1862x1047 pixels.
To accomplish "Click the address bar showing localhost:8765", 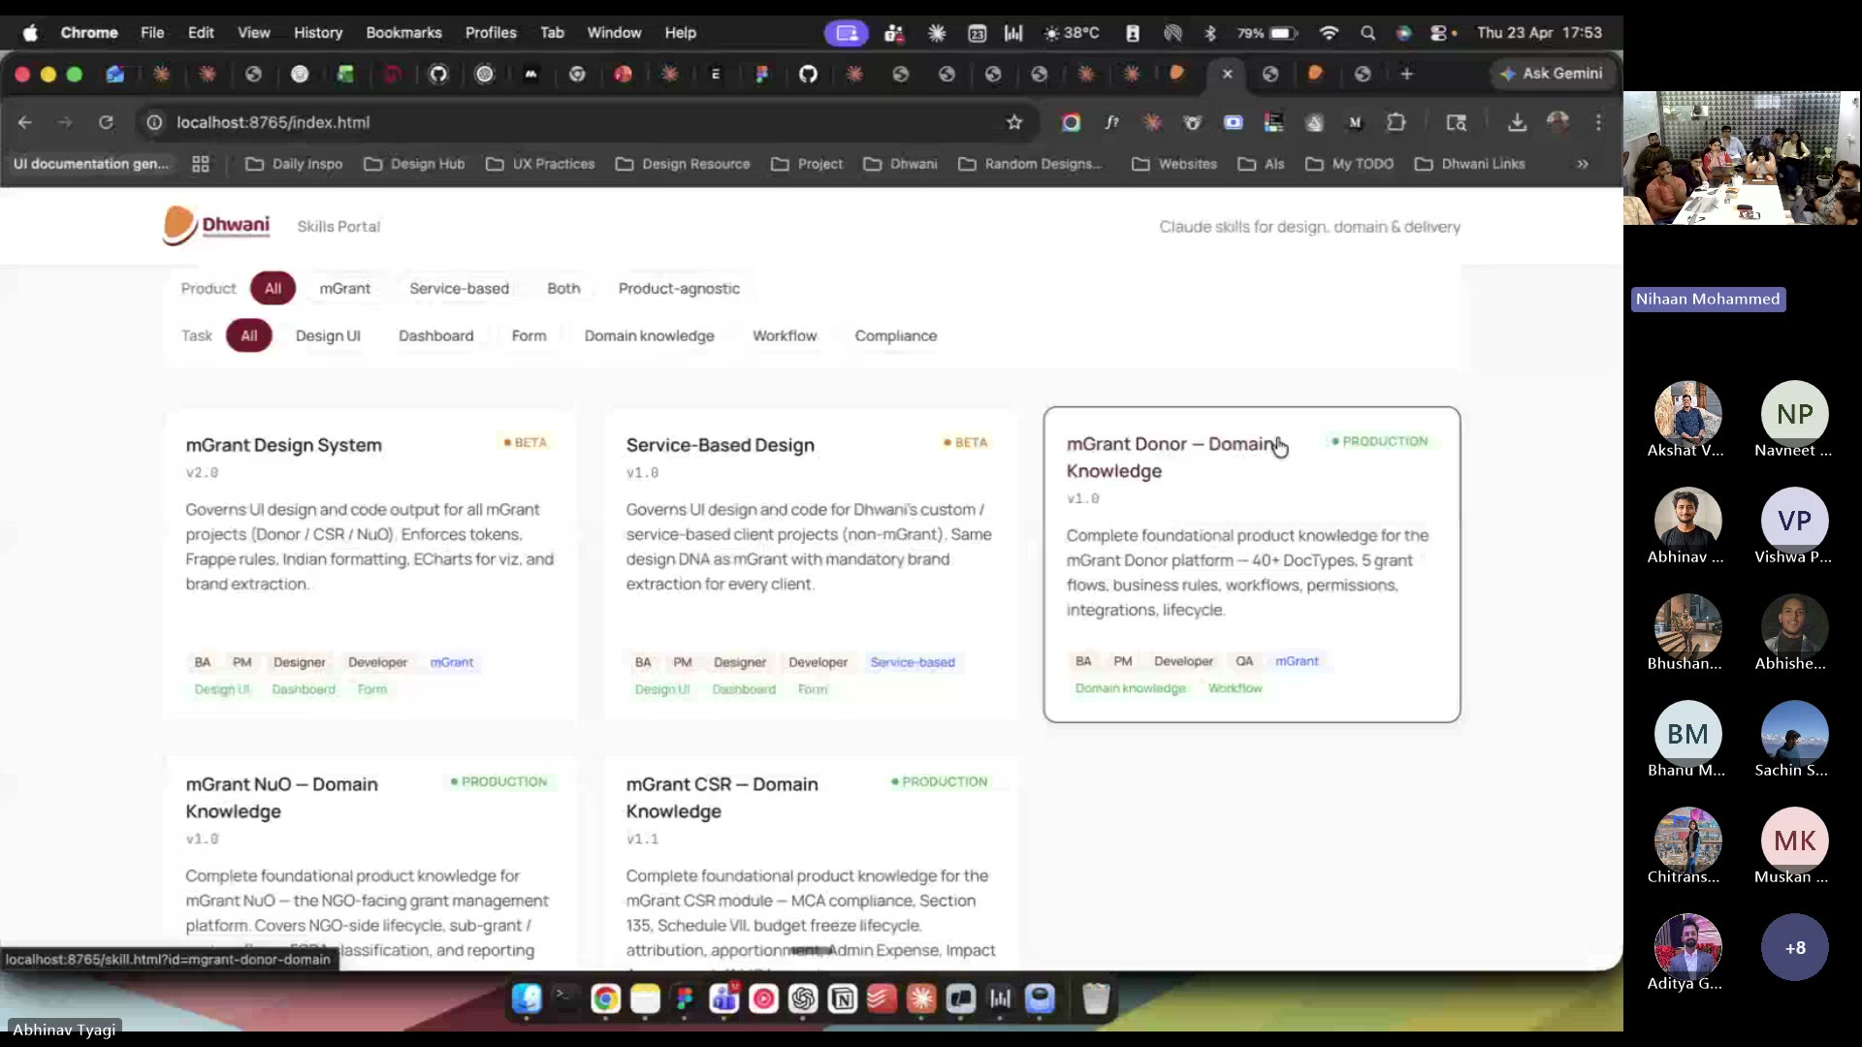I will coord(274,122).
